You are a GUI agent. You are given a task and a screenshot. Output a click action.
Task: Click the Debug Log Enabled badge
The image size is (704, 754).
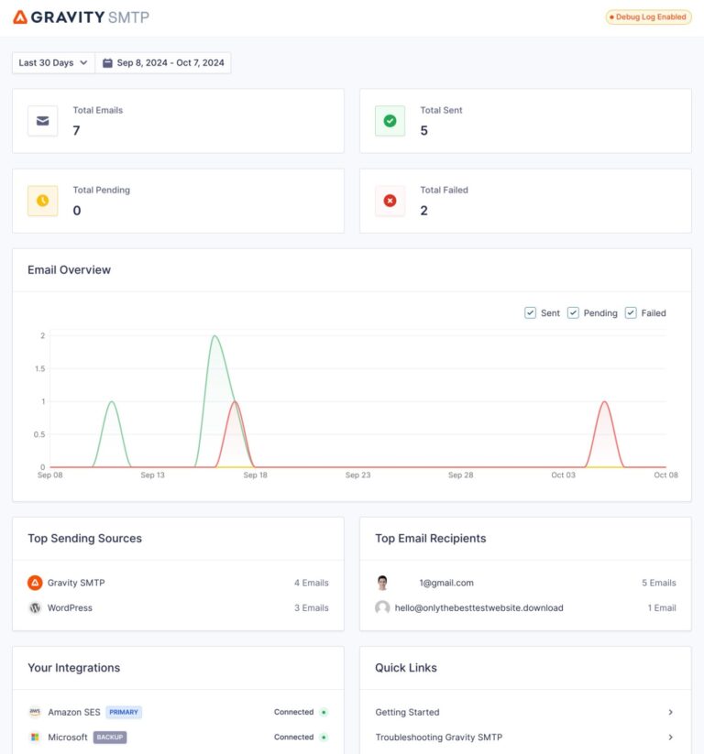click(648, 17)
